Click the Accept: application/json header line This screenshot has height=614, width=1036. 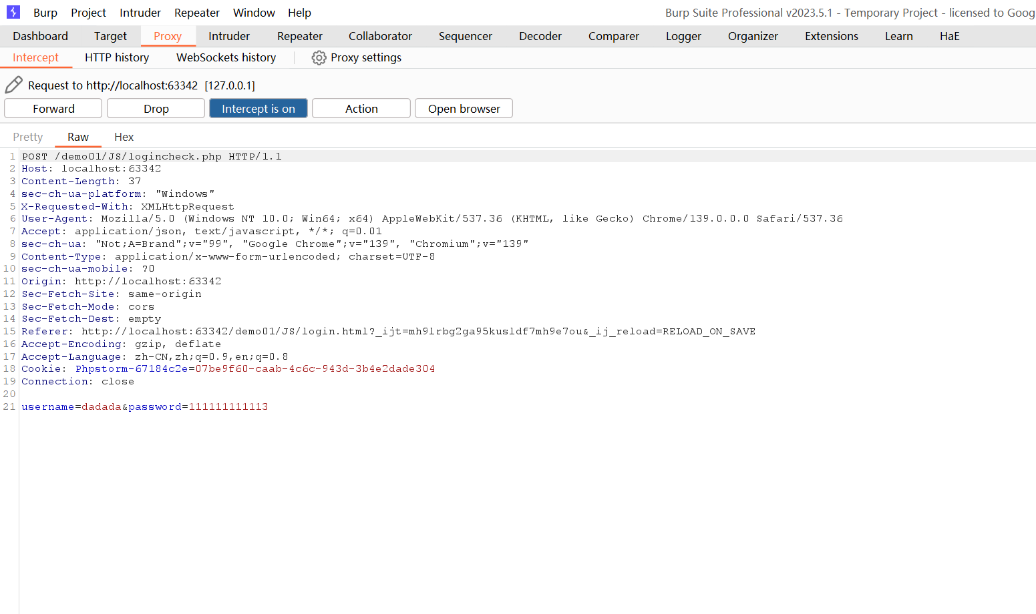click(202, 232)
